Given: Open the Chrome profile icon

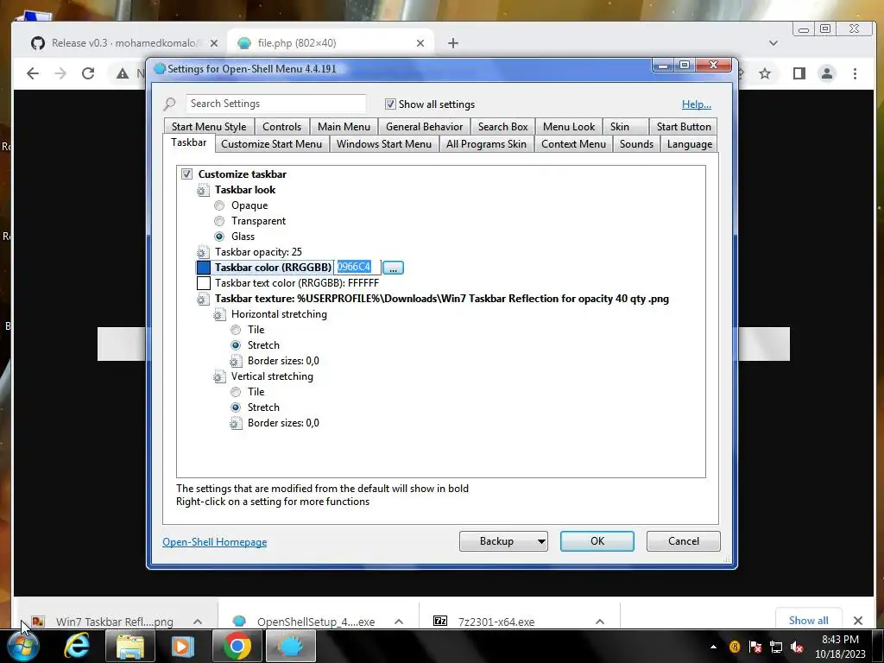Looking at the screenshot, I should (827, 73).
